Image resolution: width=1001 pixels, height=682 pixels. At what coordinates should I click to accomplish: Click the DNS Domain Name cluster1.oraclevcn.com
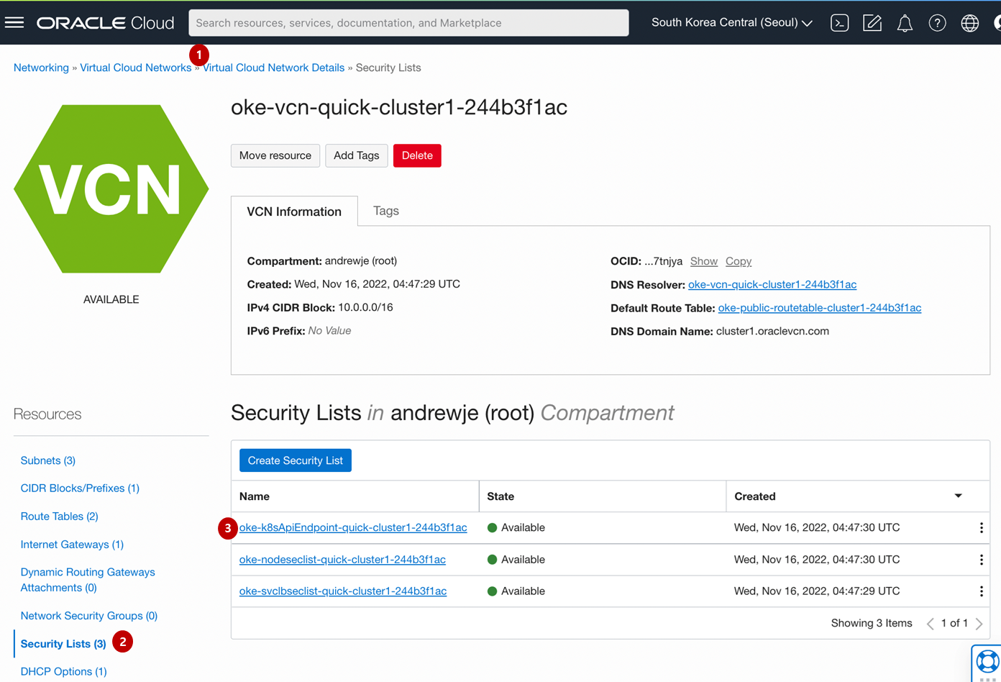(772, 332)
